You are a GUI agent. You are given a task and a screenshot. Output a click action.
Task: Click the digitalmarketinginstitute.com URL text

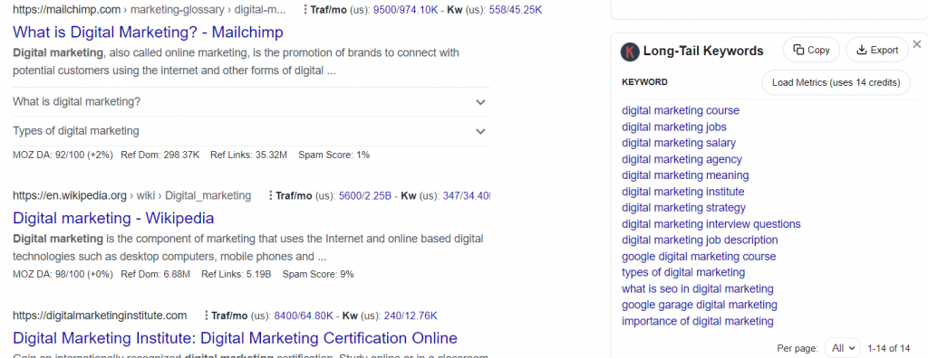point(100,316)
